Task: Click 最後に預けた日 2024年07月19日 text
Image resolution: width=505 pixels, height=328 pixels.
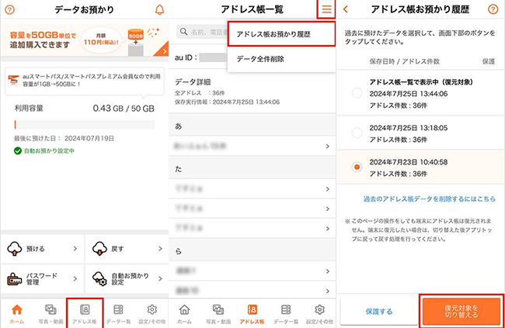Action: [64, 139]
